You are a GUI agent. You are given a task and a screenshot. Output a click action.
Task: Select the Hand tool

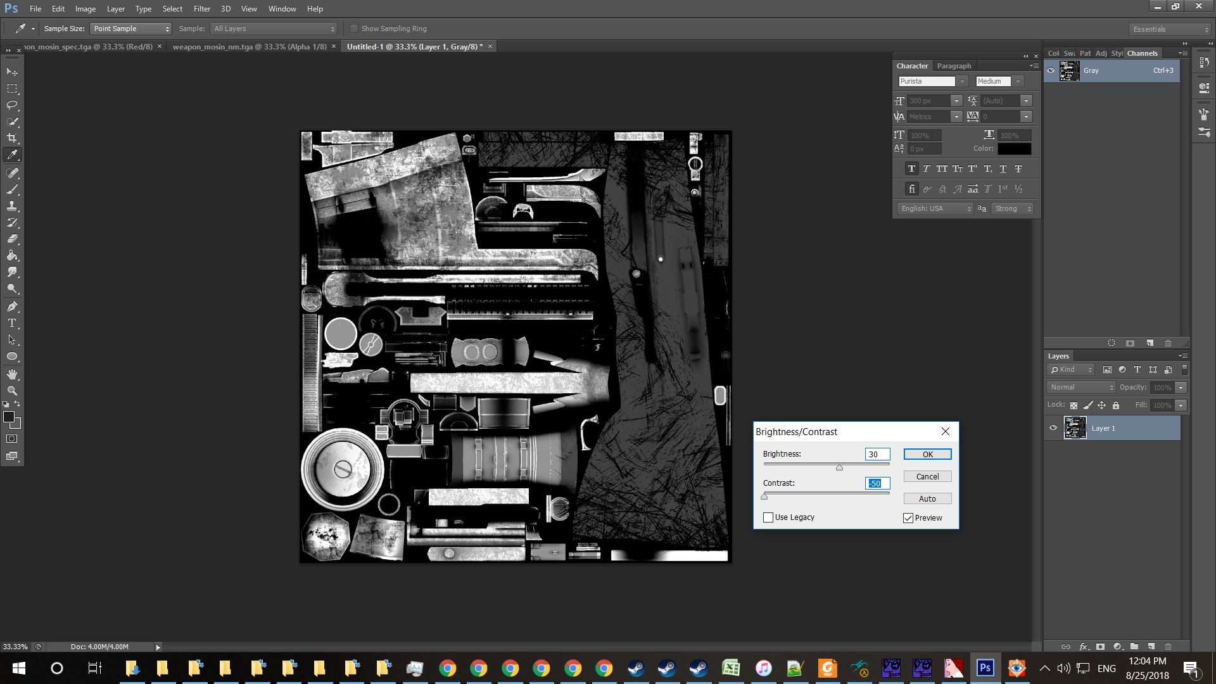point(12,374)
